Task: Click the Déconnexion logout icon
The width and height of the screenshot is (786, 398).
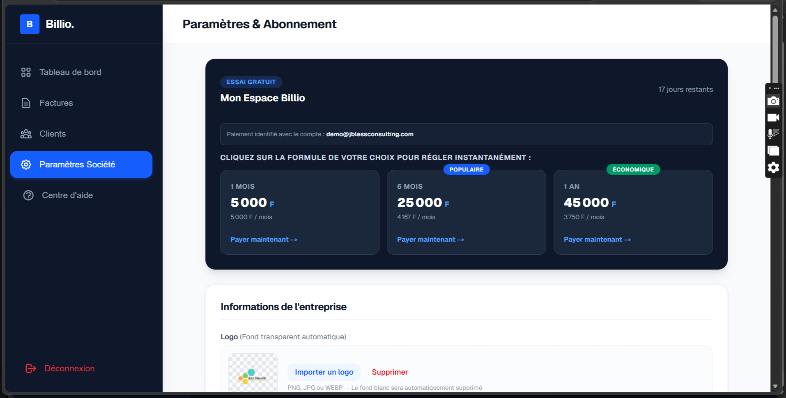Action: point(31,368)
